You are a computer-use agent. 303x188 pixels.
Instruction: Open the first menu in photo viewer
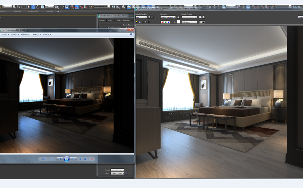5,35
